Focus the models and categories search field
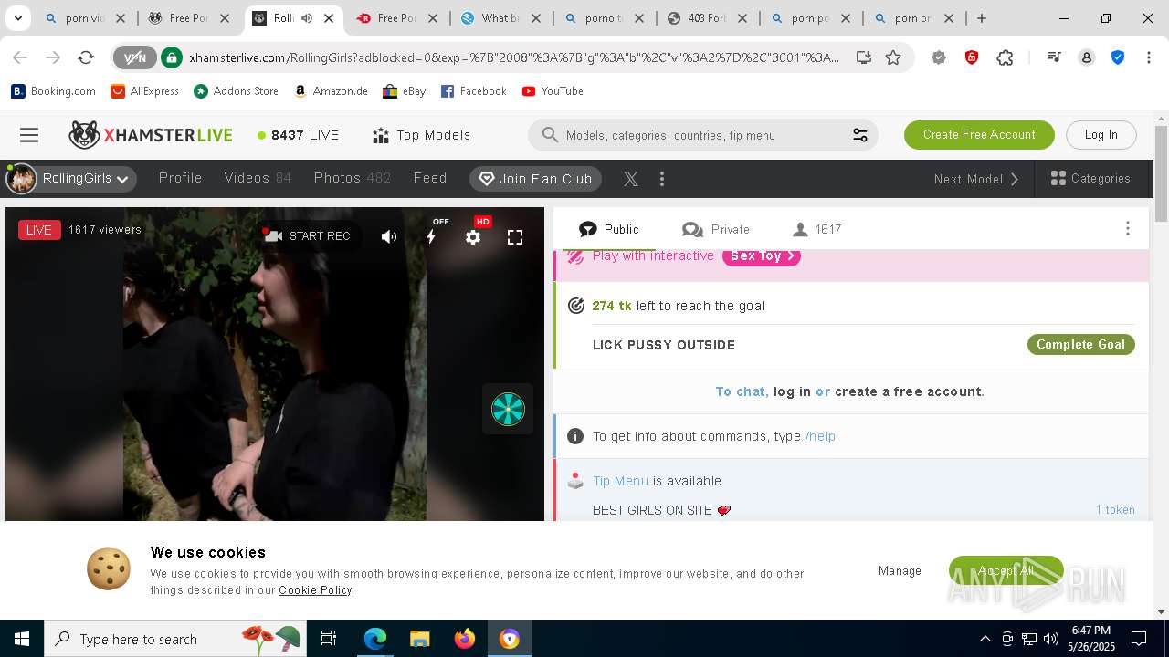 [703, 135]
